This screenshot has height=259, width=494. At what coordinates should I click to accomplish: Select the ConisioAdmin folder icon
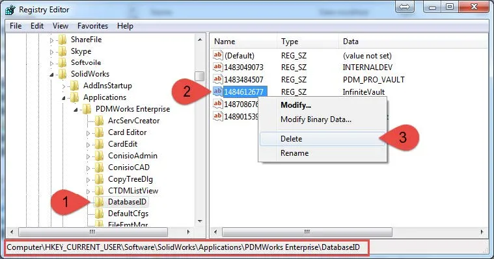[x=99, y=156]
